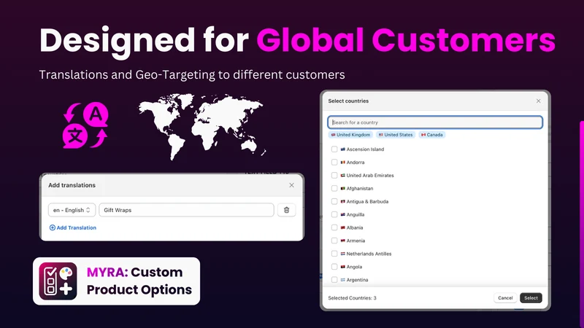Open the en - English language dropdown
584x328 pixels.
click(x=72, y=210)
